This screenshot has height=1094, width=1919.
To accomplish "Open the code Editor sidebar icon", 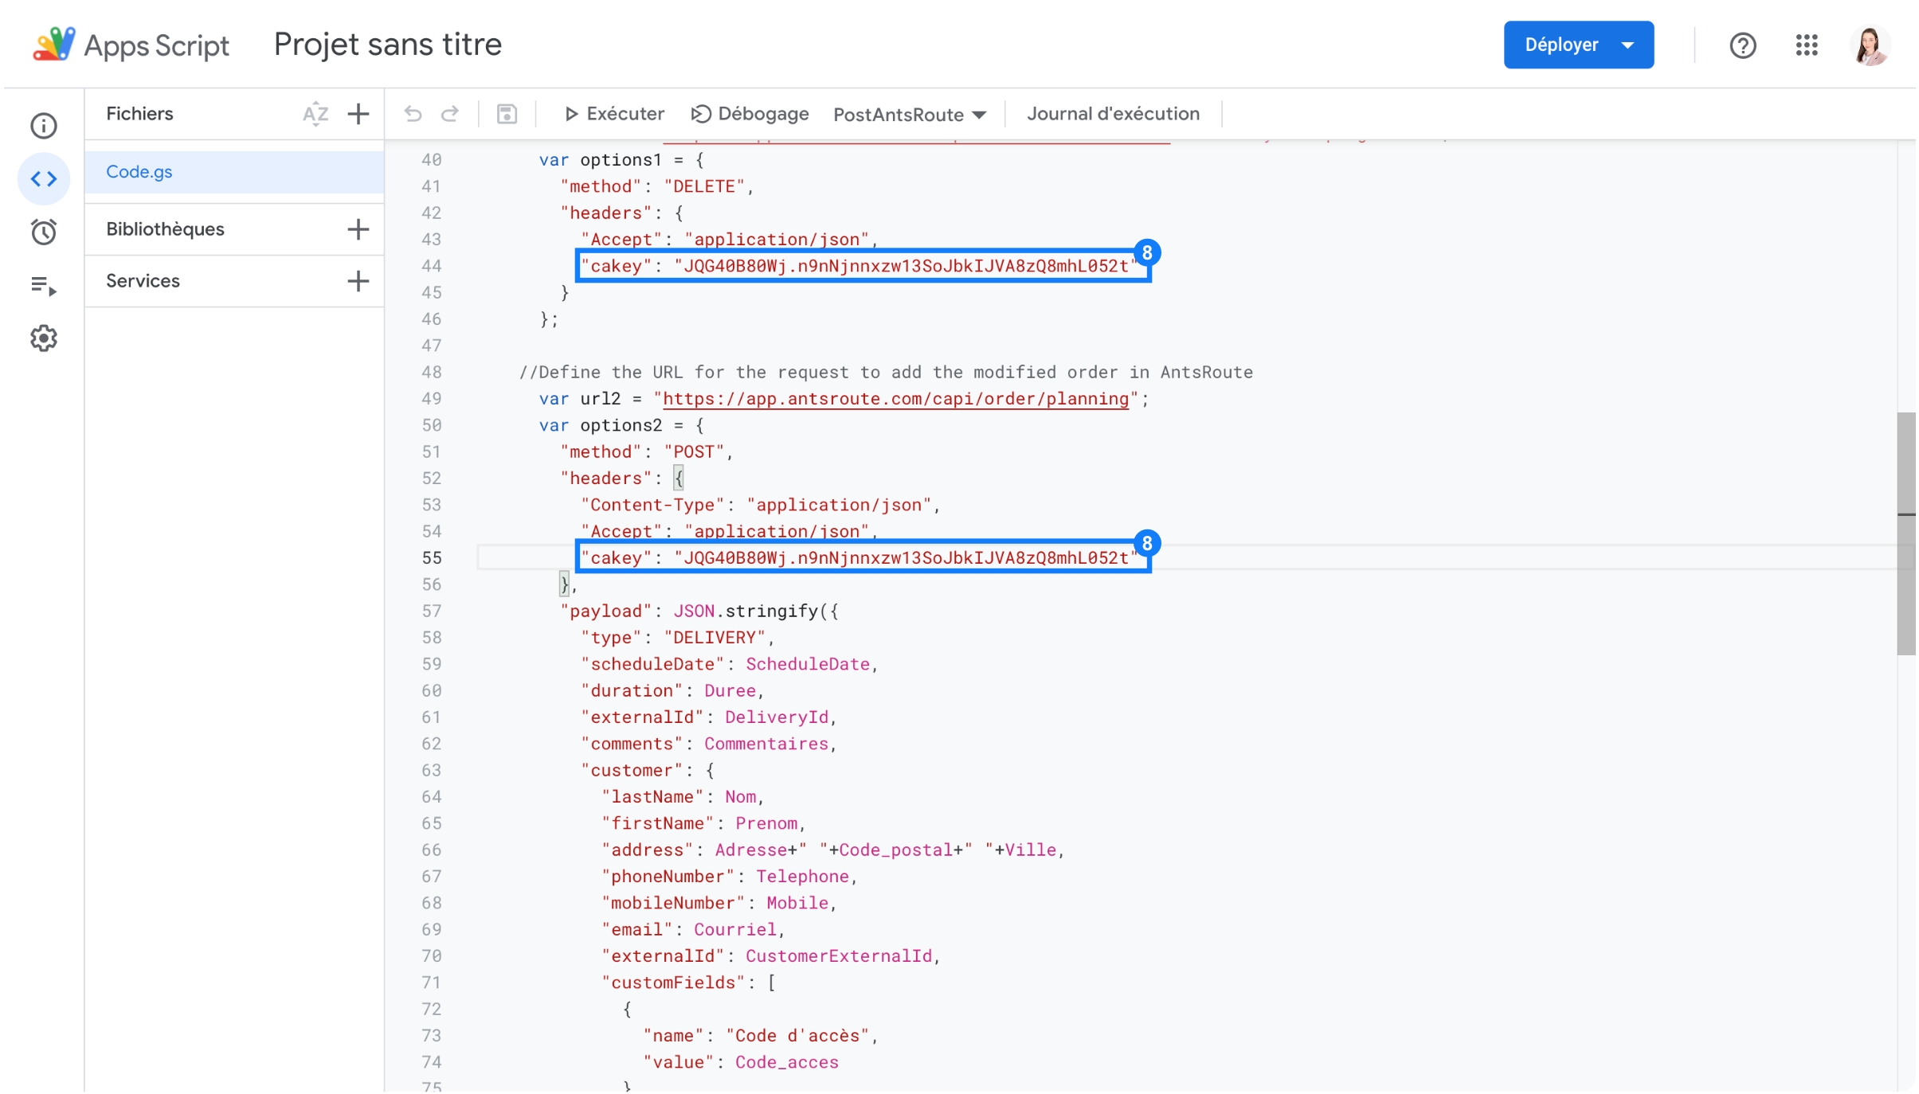I will (x=44, y=178).
